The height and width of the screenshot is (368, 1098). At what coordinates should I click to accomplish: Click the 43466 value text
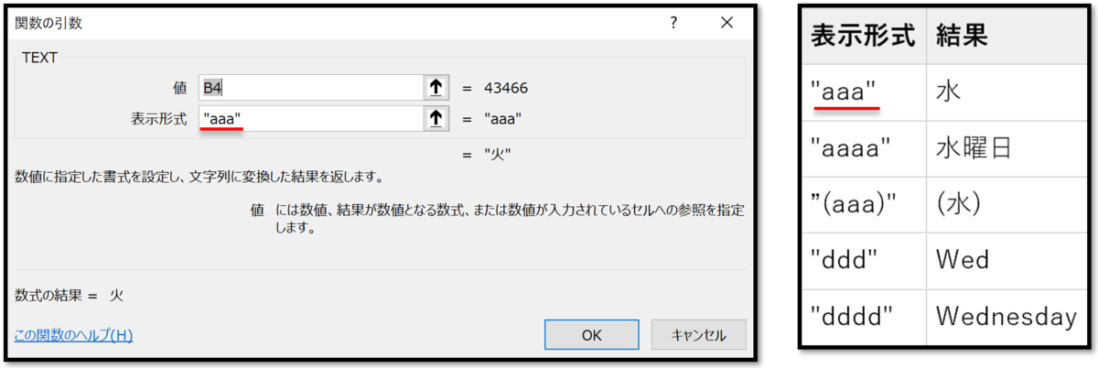click(506, 89)
